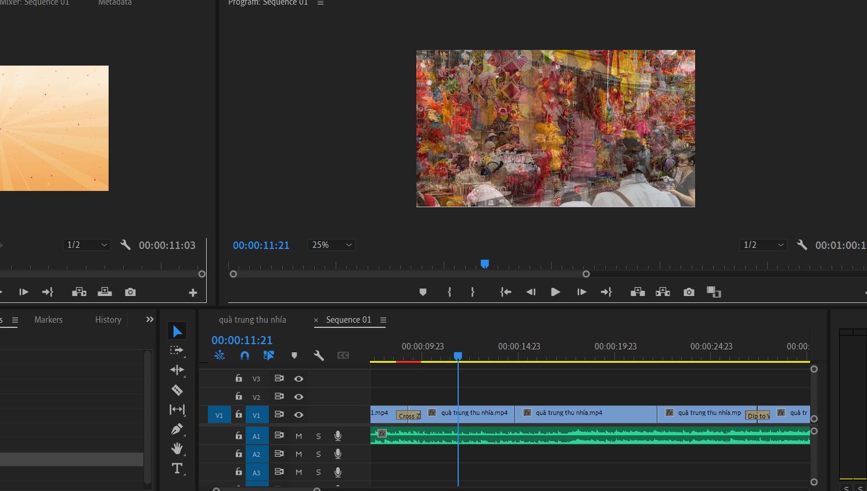This screenshot has width=867, height=491.
Task: Switch to quà trung thu nhía timeline tab
Action: point(253,320)
